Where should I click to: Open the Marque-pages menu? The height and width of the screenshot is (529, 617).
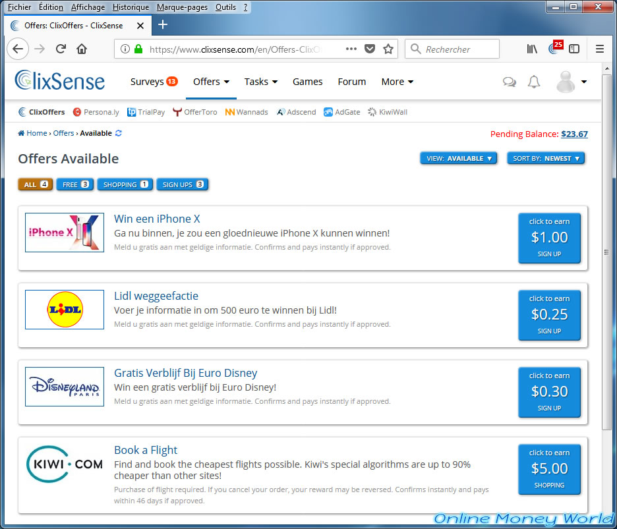pyautogui.click(x=182, y=7)
